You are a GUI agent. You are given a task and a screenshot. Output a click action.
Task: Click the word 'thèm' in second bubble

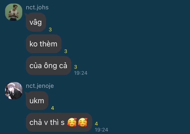pyautogui.click(x=48, y=44)
